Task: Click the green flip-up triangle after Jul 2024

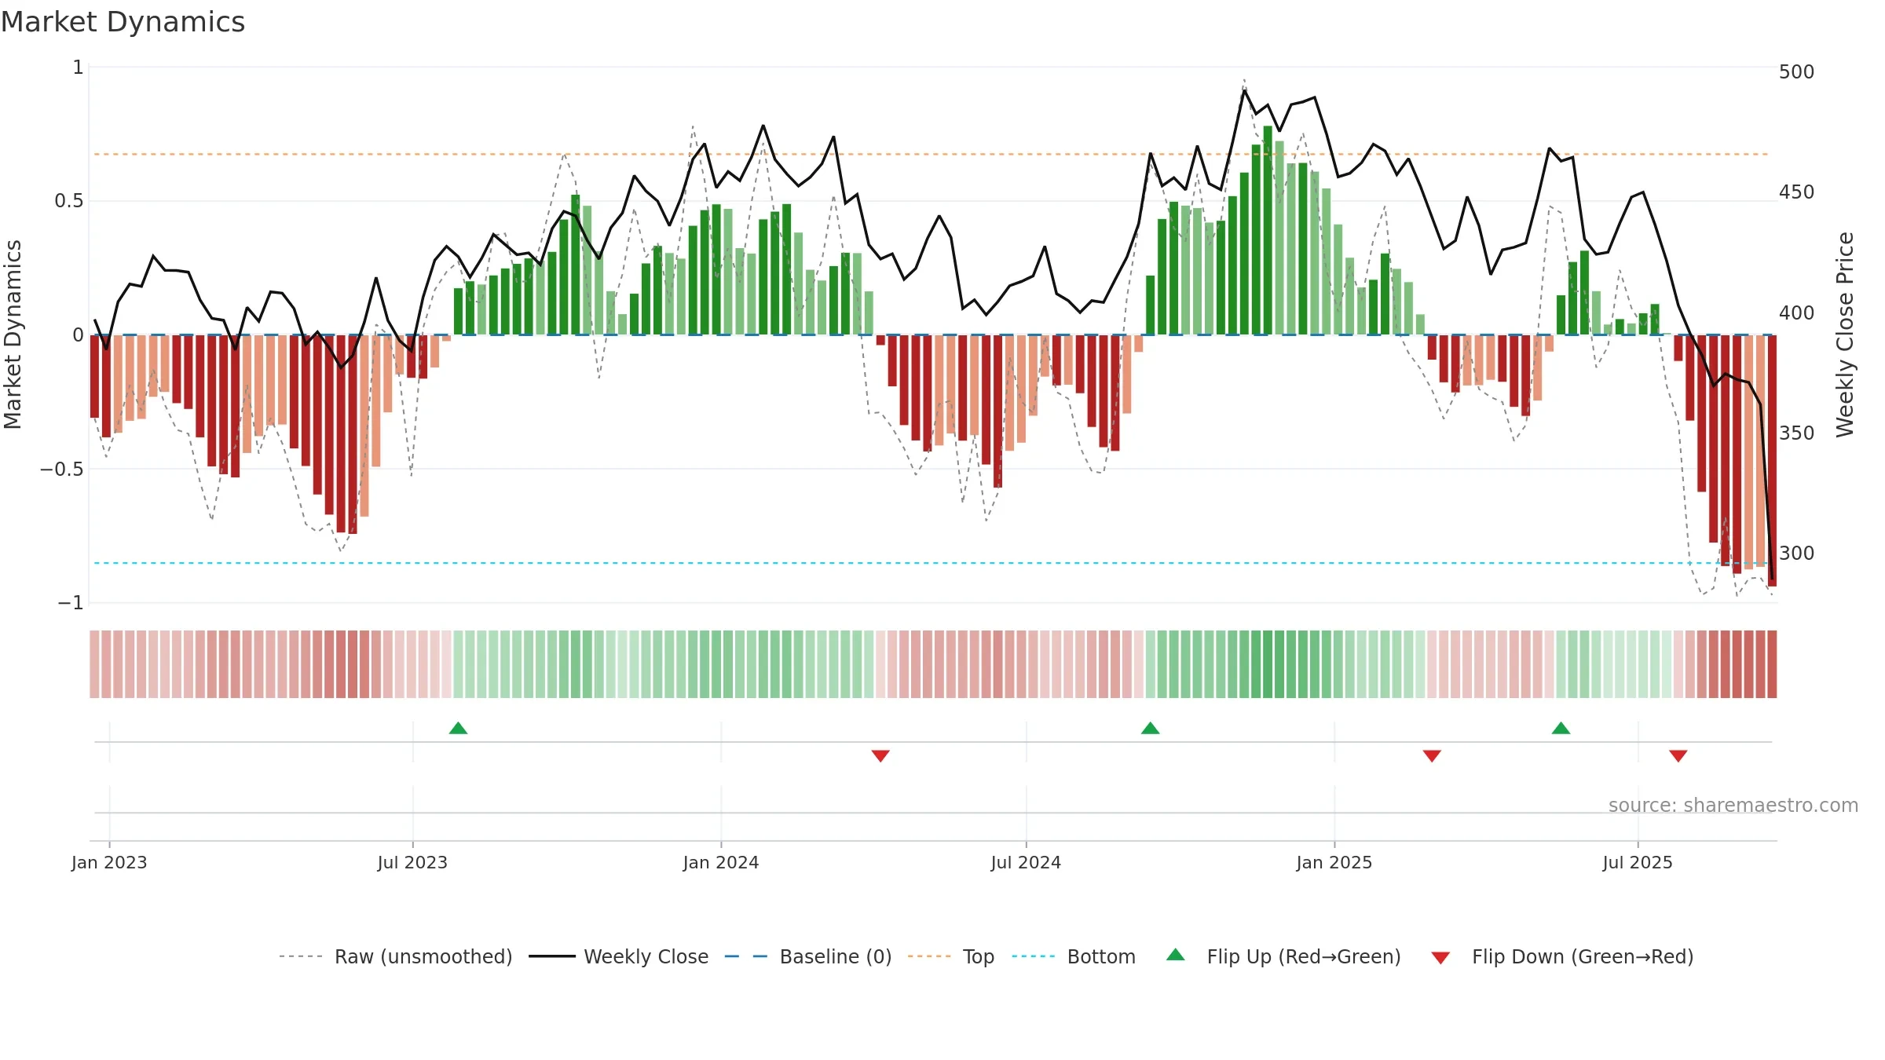Action: (x=1150, y=728)
